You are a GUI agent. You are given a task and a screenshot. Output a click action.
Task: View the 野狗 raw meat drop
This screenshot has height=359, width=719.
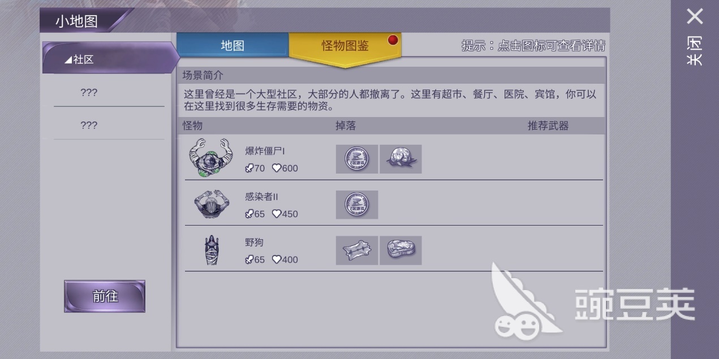tap(401, 250)
